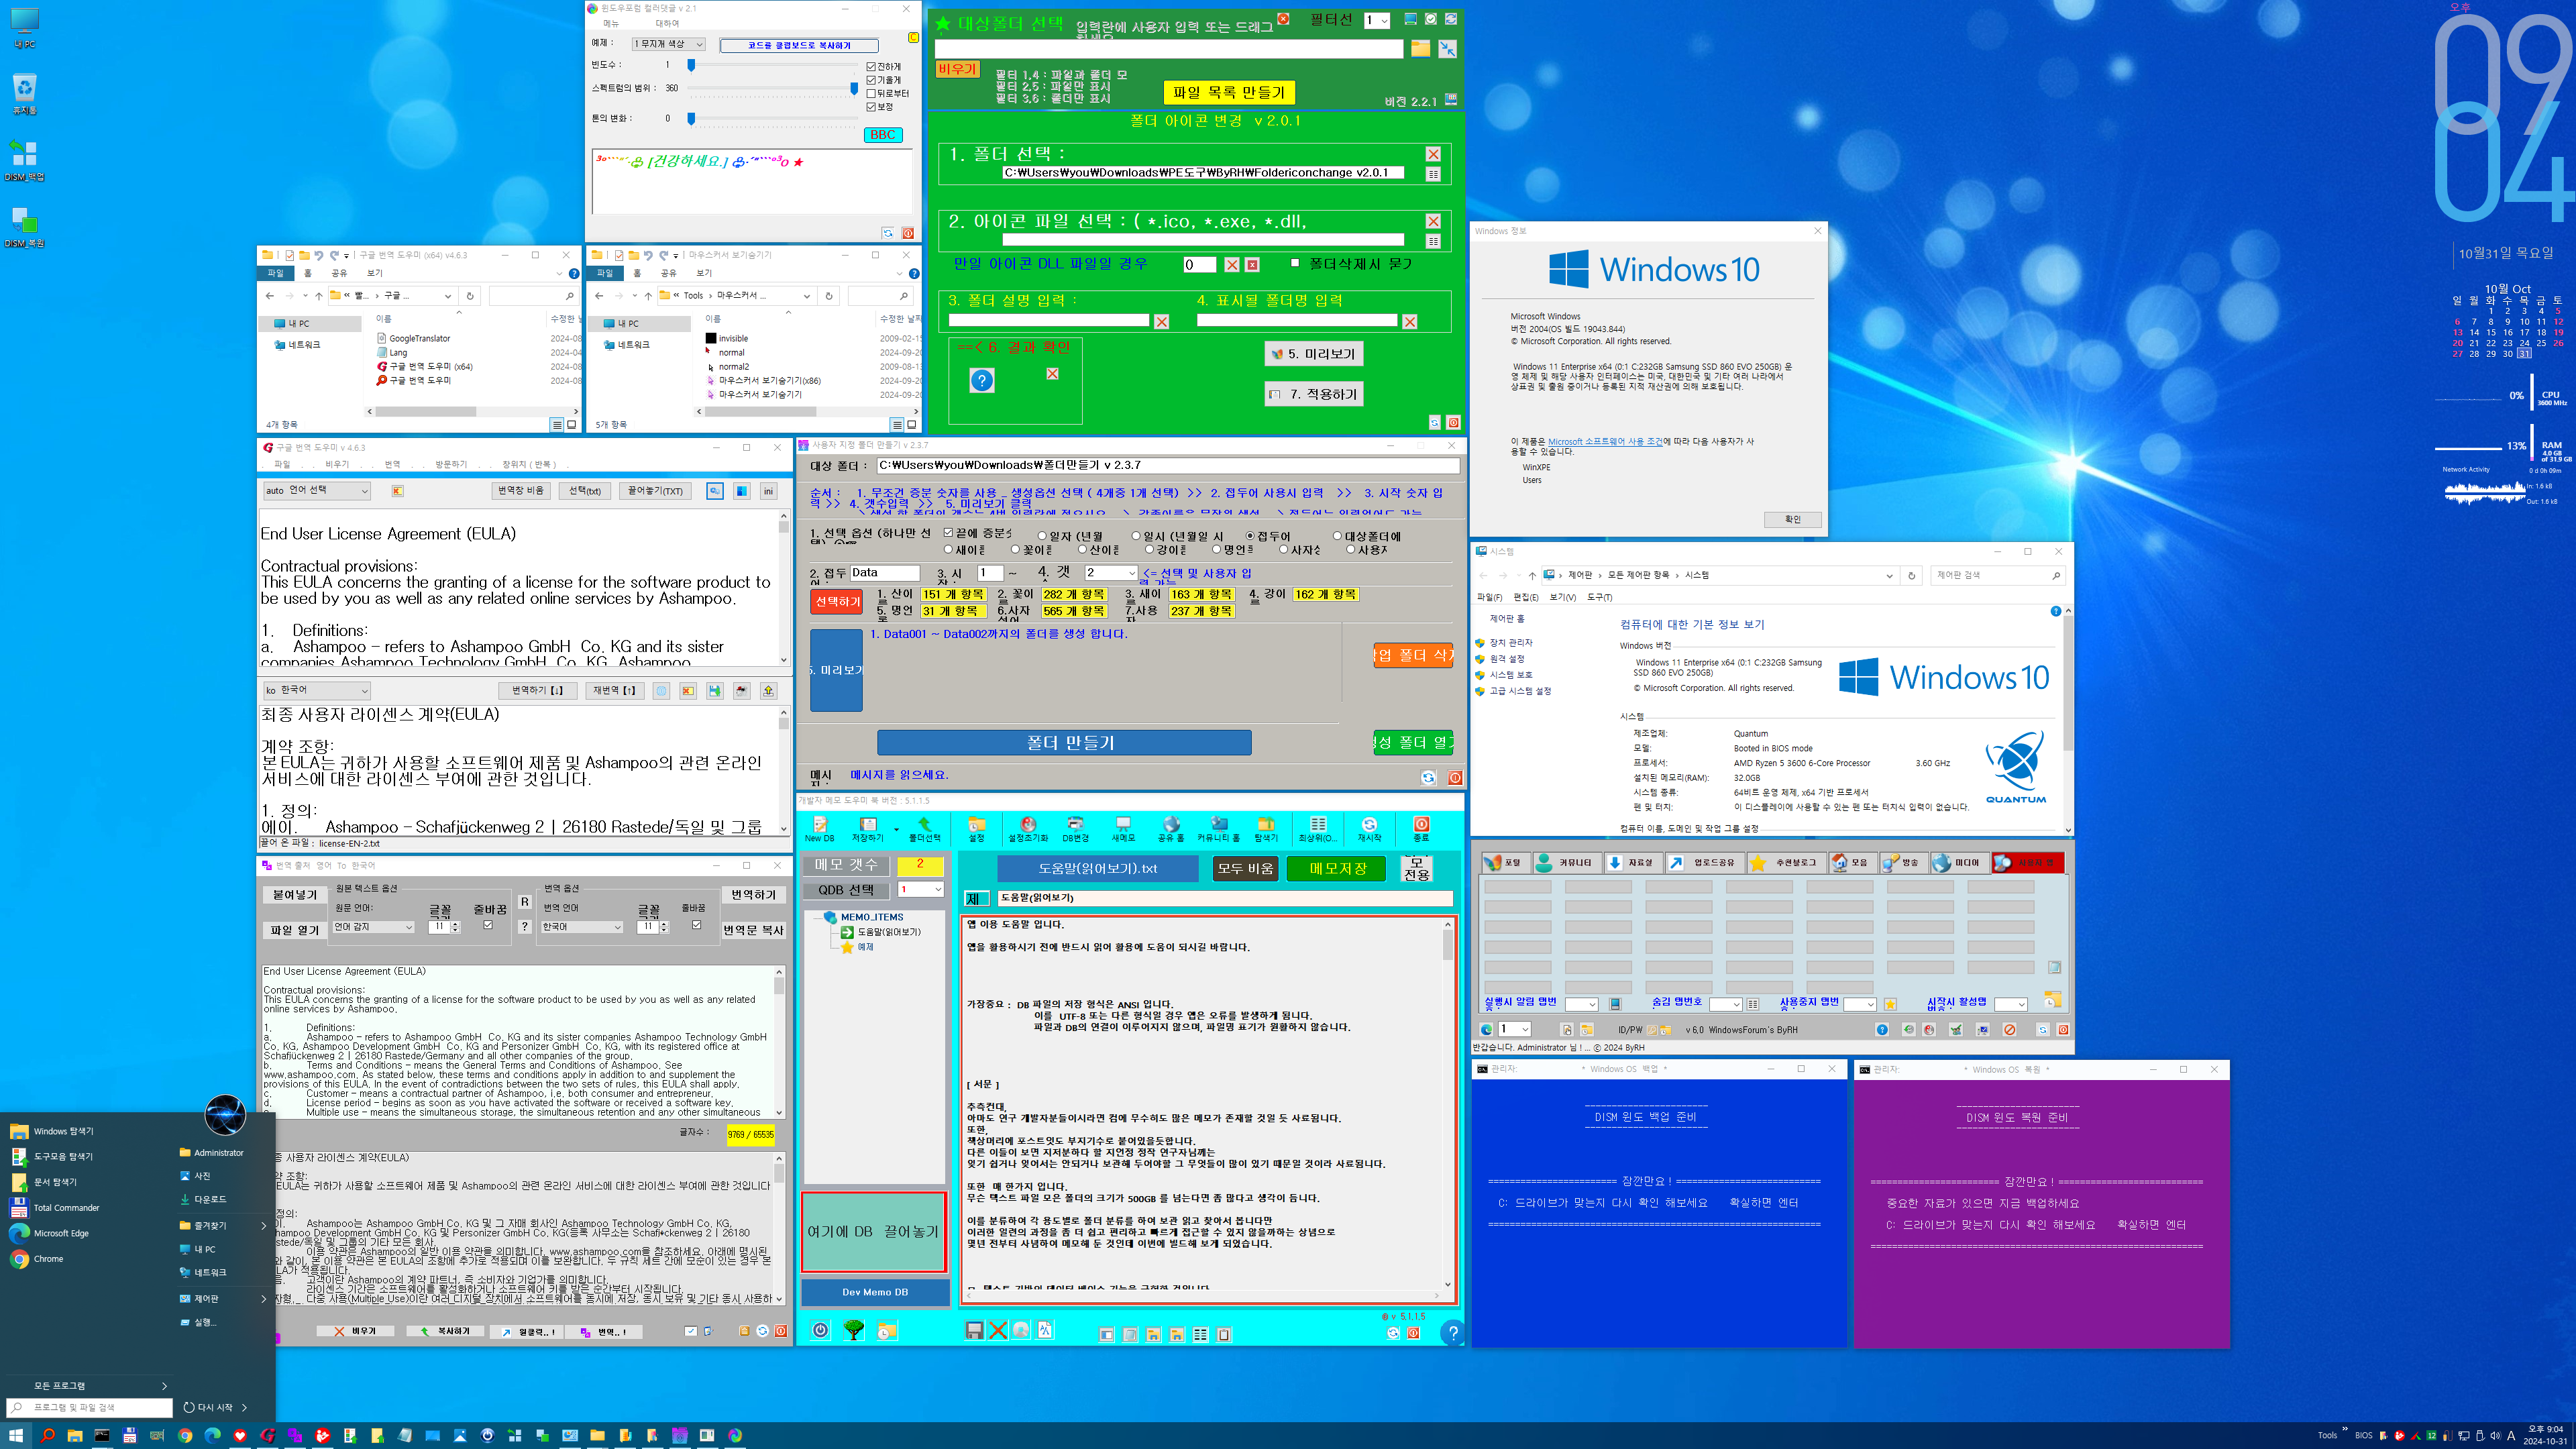Image resolution: width=2576 pixels, height=1449 pixels.
Task: Click green tree icon in memo helper bottom bar
Action: (x=853, y=1330)
